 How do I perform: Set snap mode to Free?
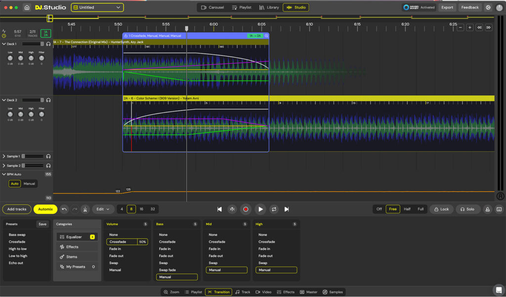tap(393, 209)
